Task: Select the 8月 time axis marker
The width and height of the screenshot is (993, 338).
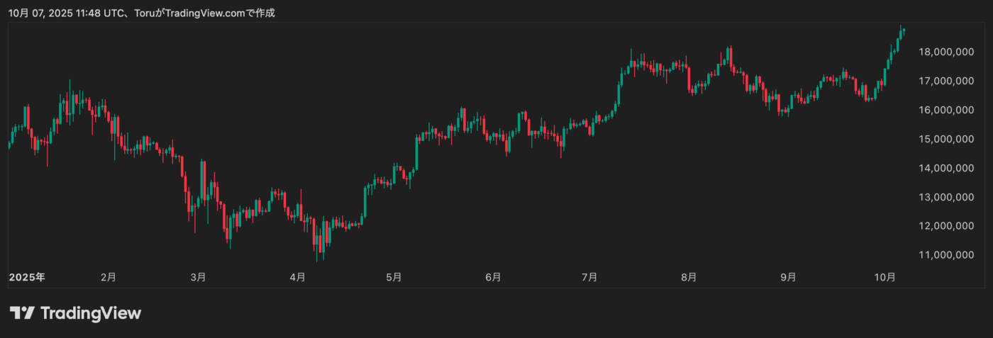Action: [x=687, y=277]
